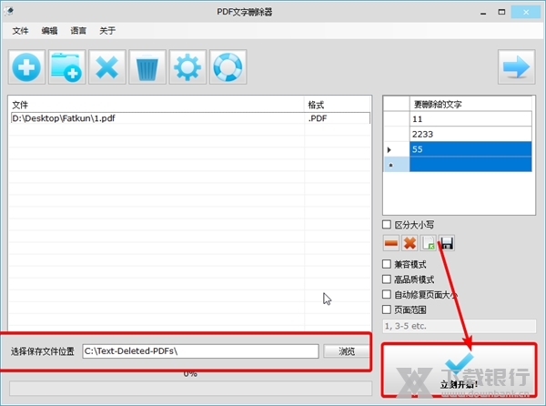Close the PDF文字删除器 window
The height and width of the screenshot is (406, 546).
526,12
